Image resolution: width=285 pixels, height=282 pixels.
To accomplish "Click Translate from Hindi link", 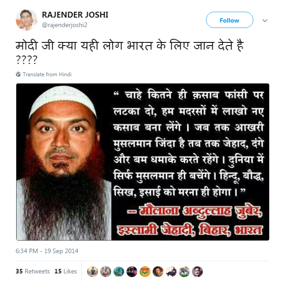I will coord(47,74).
